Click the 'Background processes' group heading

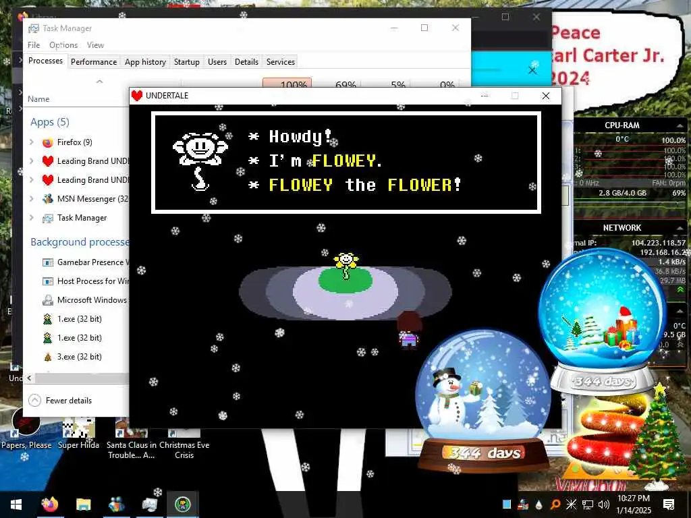click(80, 242)
